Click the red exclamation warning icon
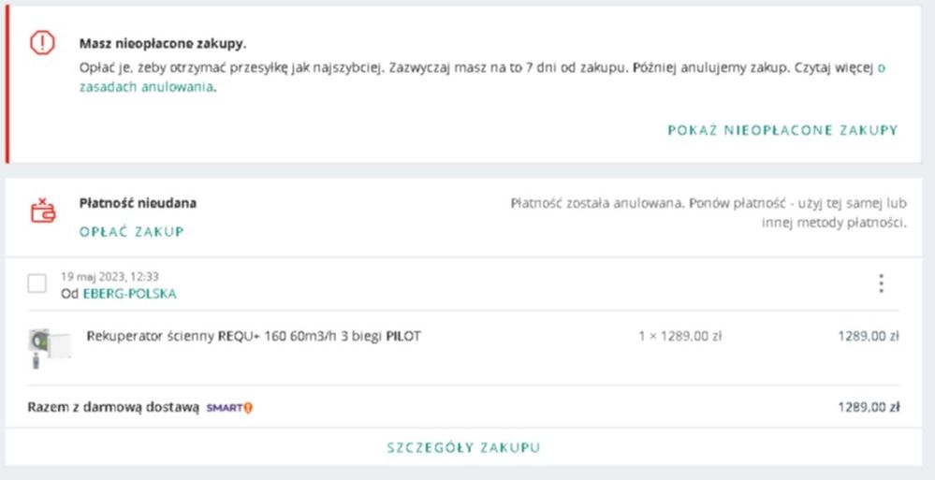Screen dimensions: 935x480 point(43,43)
